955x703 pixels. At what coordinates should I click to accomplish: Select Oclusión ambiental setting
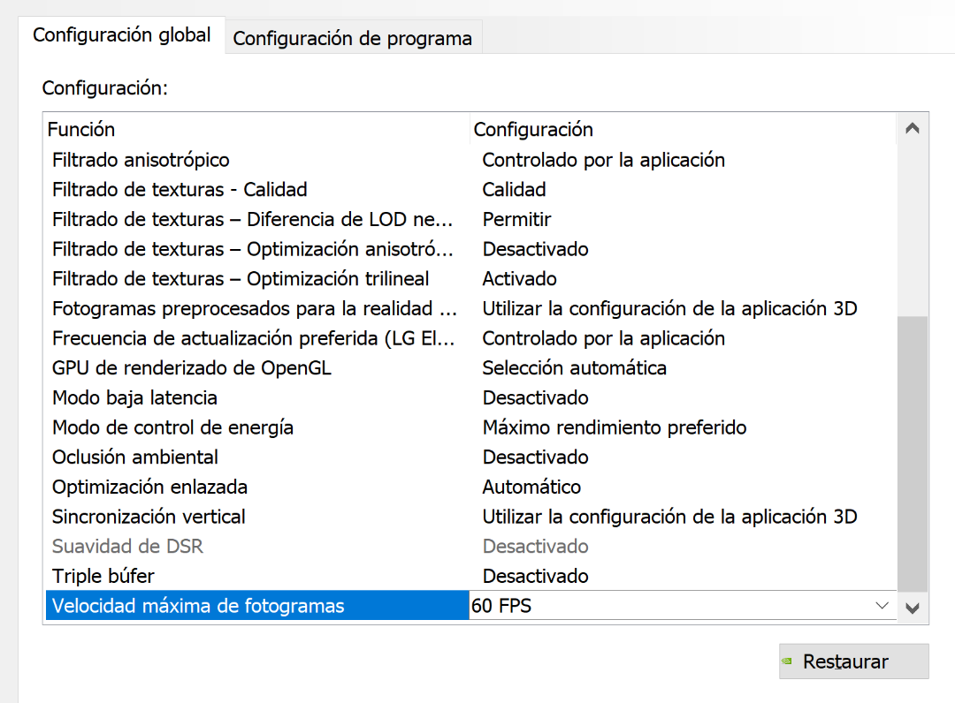(x=135, y=457)
